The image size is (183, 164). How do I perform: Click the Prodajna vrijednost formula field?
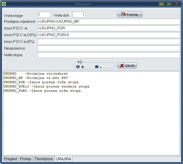[x=108, y=22]
